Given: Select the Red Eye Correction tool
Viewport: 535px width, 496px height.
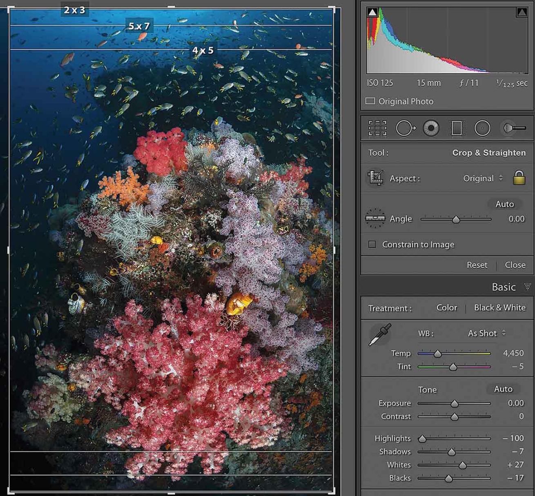Looking at the screenshot, I should coord(431,128).
